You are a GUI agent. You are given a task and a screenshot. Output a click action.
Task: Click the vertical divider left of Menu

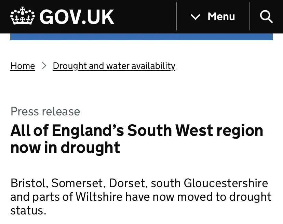click(177, 17)
